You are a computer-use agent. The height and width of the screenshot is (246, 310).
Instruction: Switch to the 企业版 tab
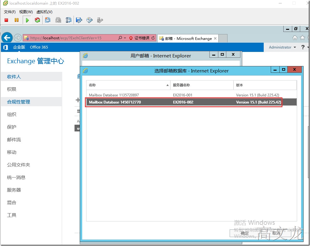tap(19, 47)
